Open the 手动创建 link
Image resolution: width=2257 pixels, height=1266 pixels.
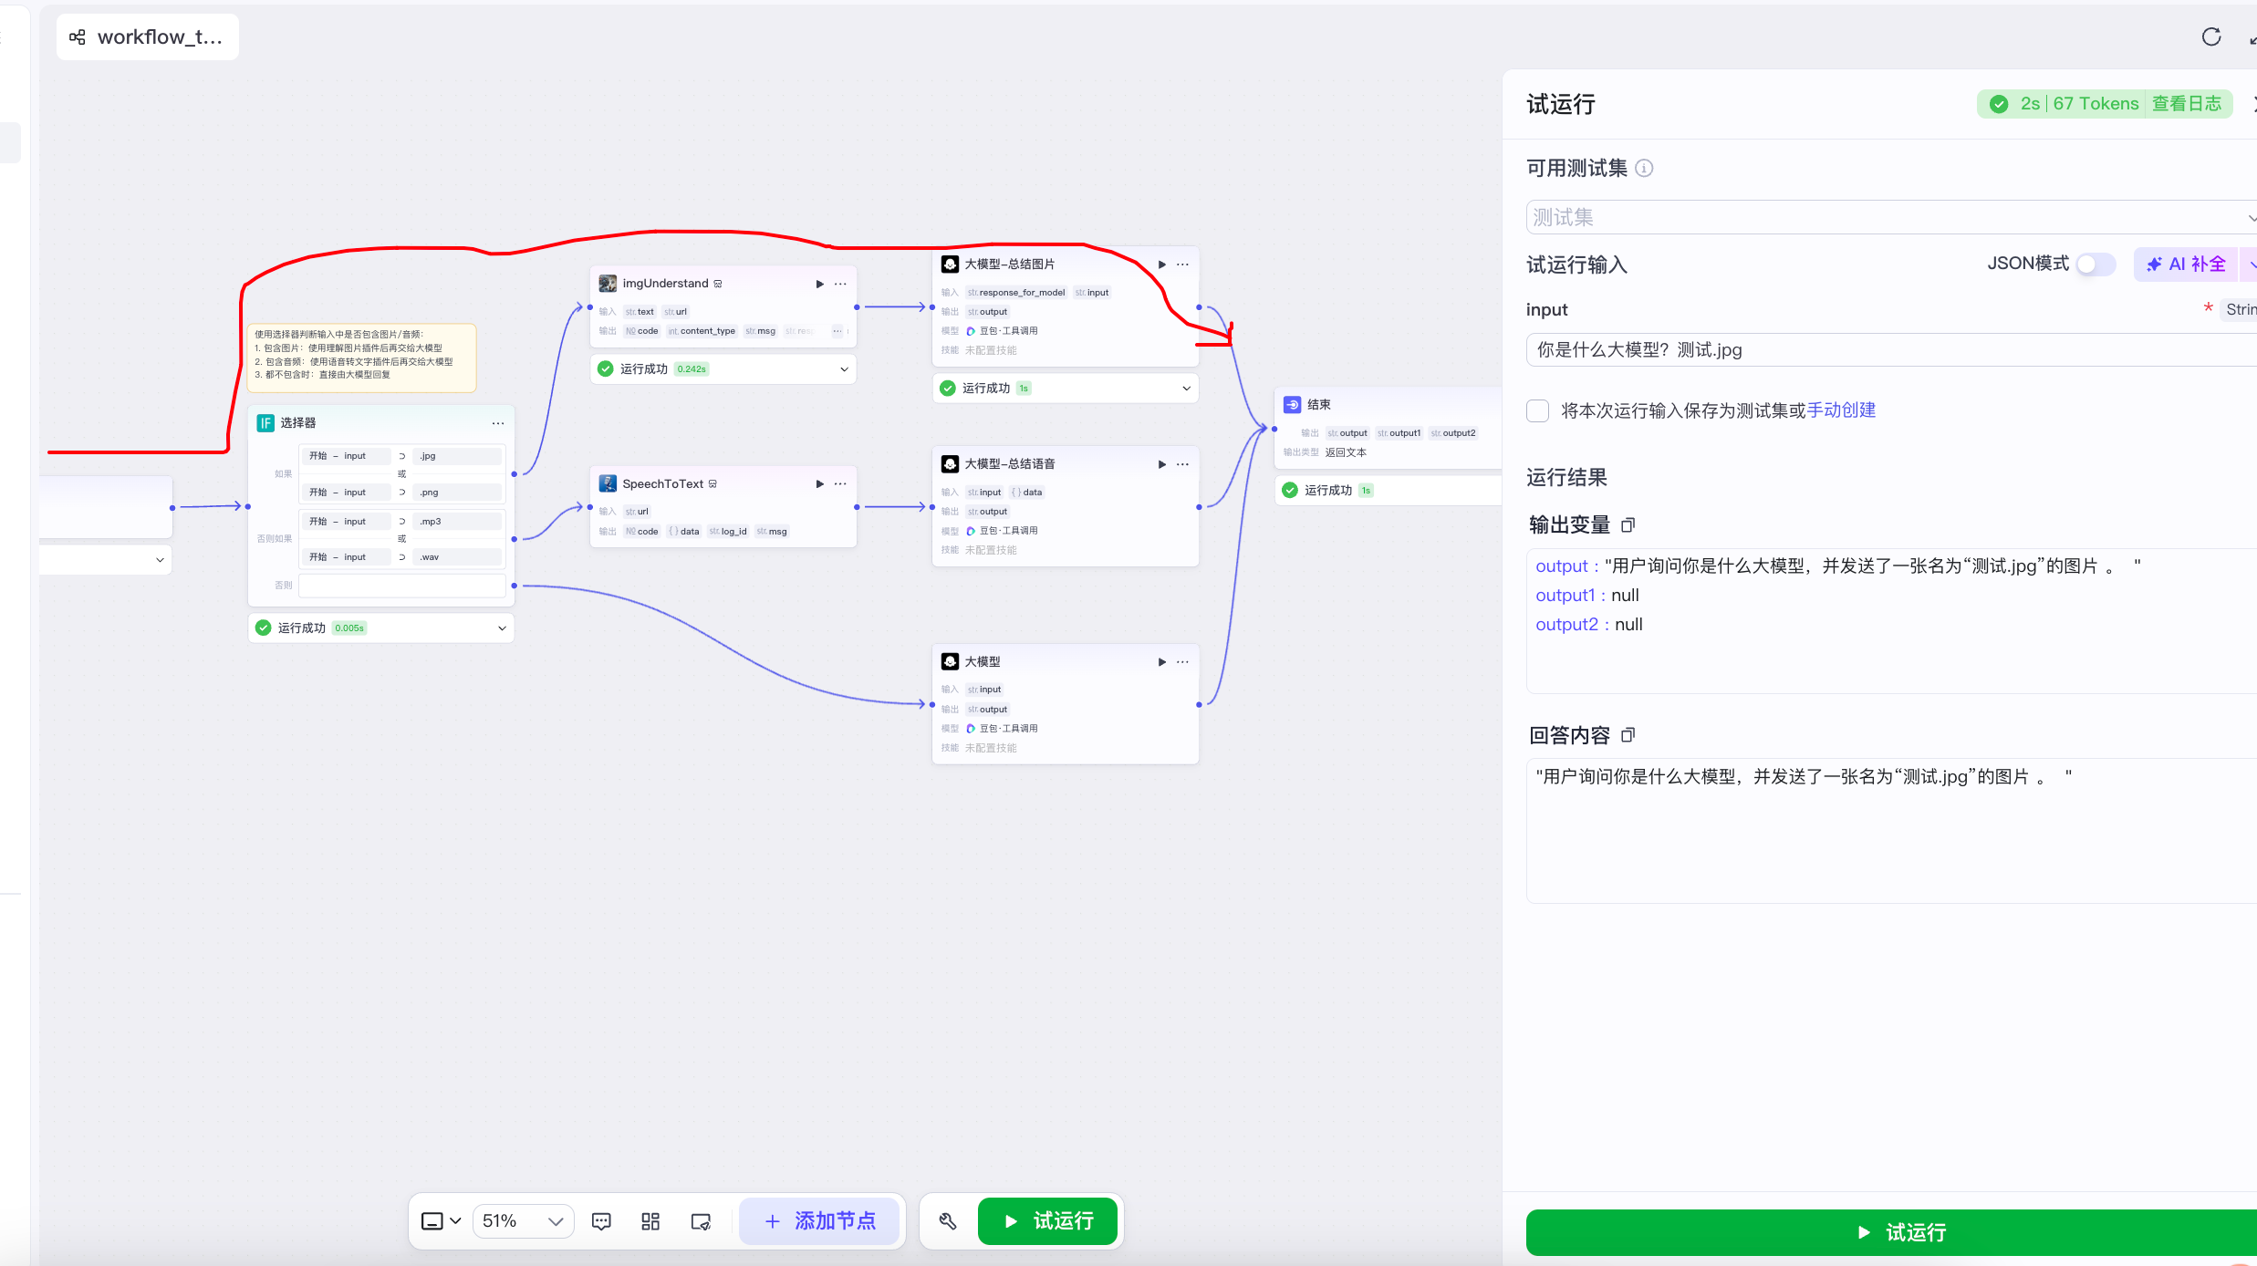click(1841, 410)
